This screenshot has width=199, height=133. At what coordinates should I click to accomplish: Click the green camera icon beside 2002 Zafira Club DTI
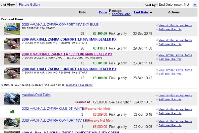click(12, 112)
